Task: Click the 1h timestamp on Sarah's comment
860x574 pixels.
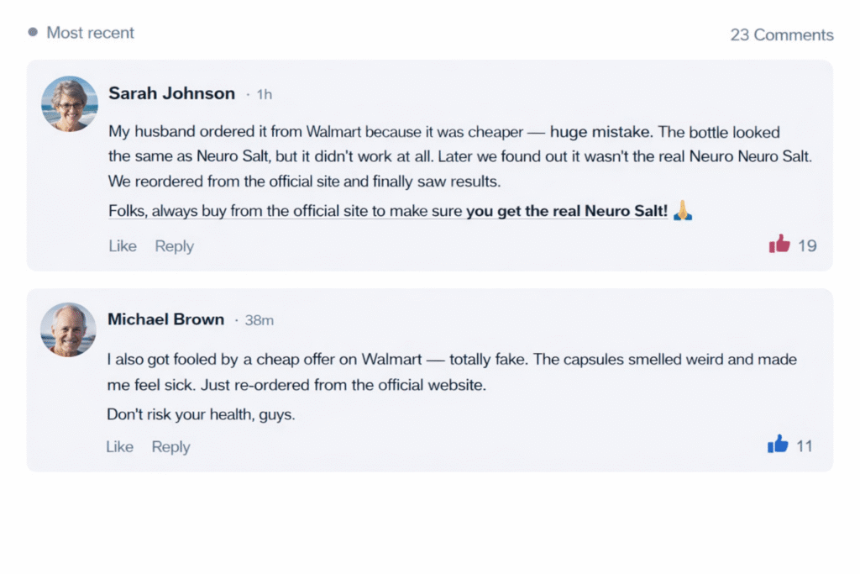Action: [x=264, y=95]
